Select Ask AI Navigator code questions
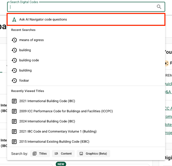The image size is (172, 166). (86, 20)
